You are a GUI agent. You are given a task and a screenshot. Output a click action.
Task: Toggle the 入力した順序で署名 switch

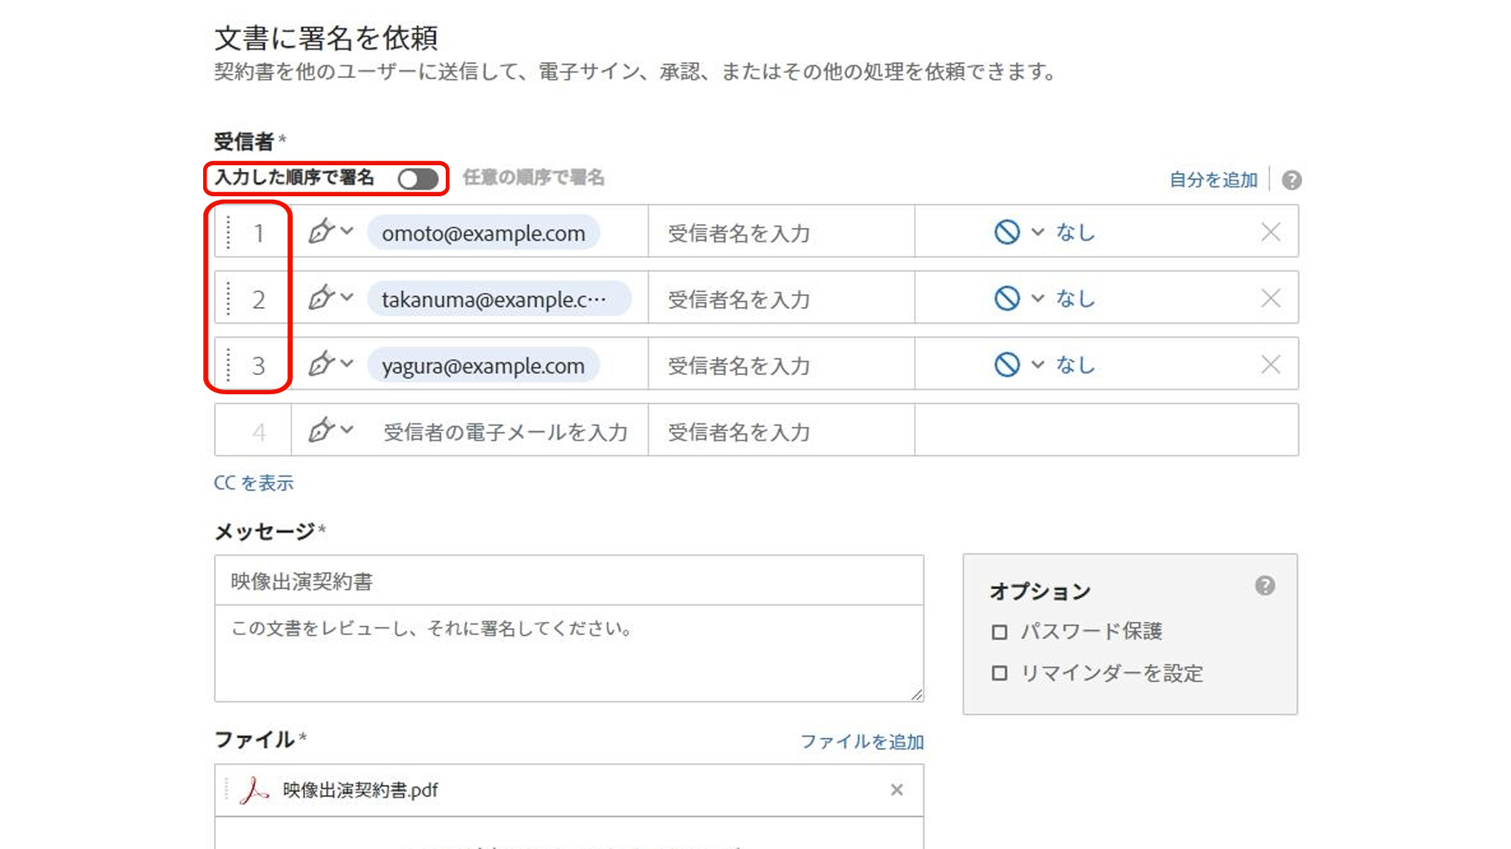tap(418, 179)
